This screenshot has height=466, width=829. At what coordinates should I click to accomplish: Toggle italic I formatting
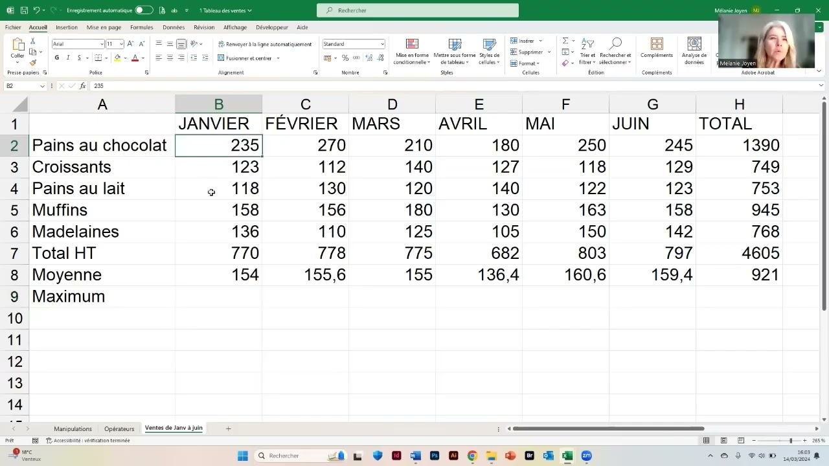pos(68,58)
